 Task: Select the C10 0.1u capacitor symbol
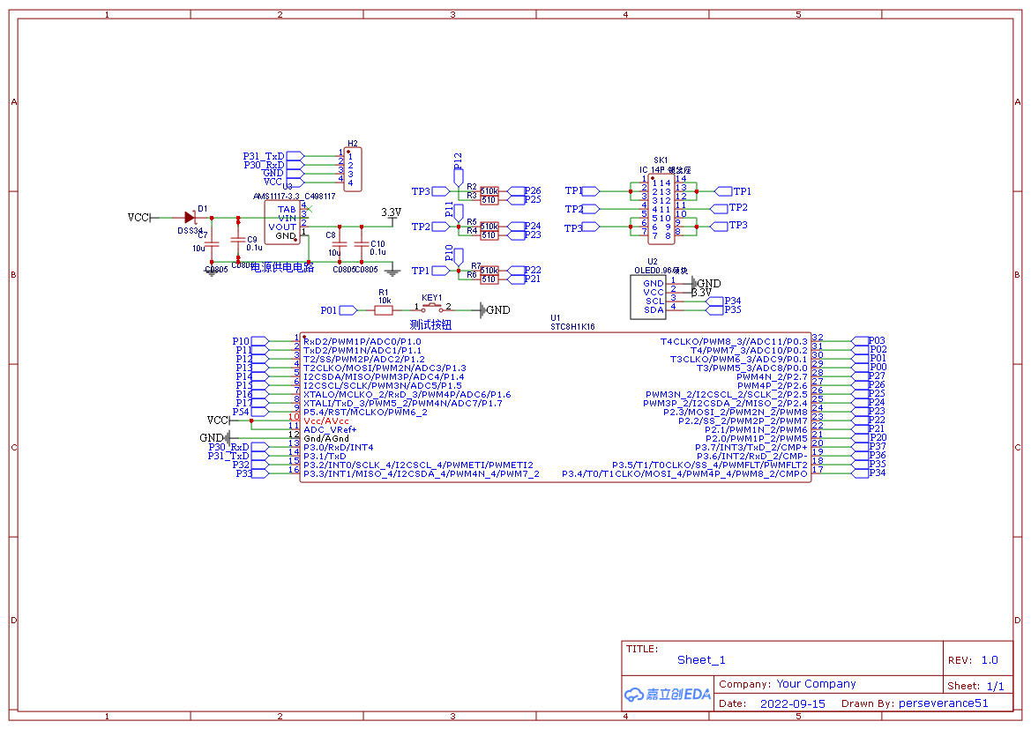tap(361, 244)
